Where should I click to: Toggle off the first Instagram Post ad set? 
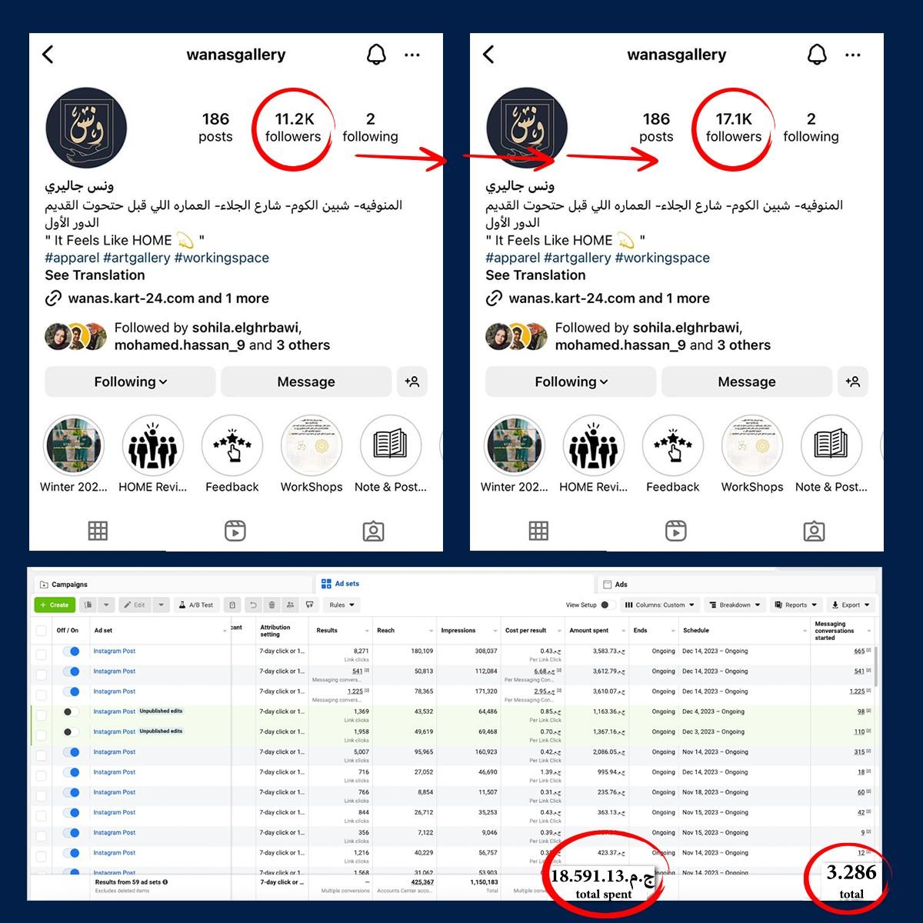[x=72, y=651]
